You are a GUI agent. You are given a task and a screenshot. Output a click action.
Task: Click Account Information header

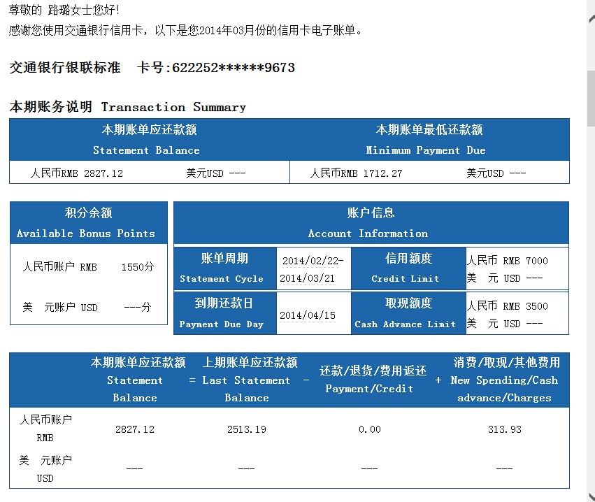click(x=371, y=223)
